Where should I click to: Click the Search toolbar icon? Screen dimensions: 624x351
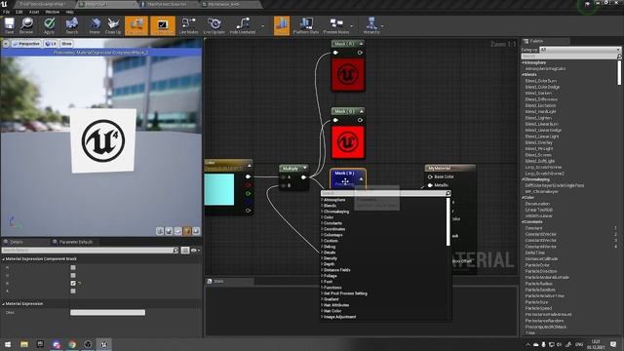(72, 25)
